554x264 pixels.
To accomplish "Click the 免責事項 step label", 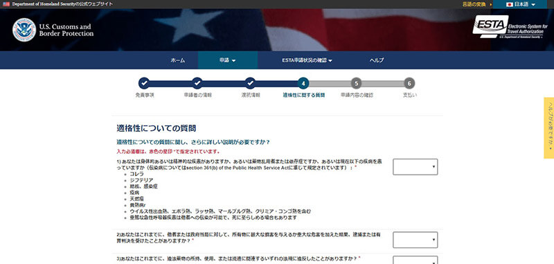I will click(145, 96).
